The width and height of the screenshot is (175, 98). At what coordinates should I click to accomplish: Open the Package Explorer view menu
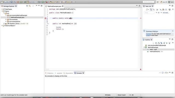point(36,6)
